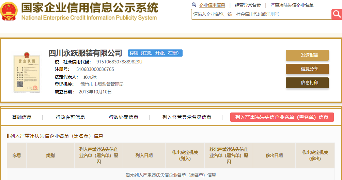Click the red search magnifier button
342x180 pixels.
tap(337, 14)
